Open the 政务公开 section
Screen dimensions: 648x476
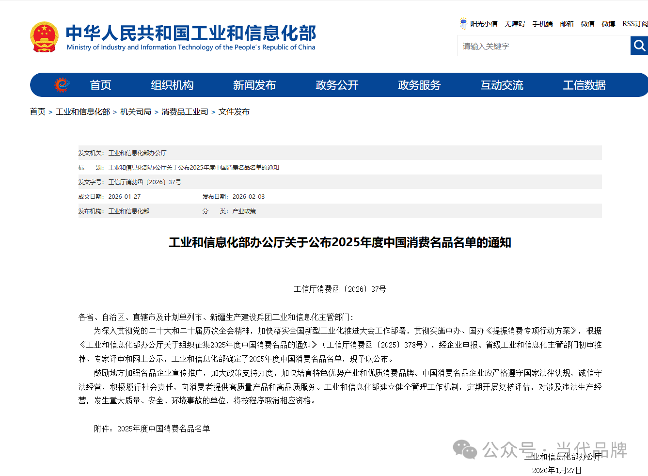337,85
